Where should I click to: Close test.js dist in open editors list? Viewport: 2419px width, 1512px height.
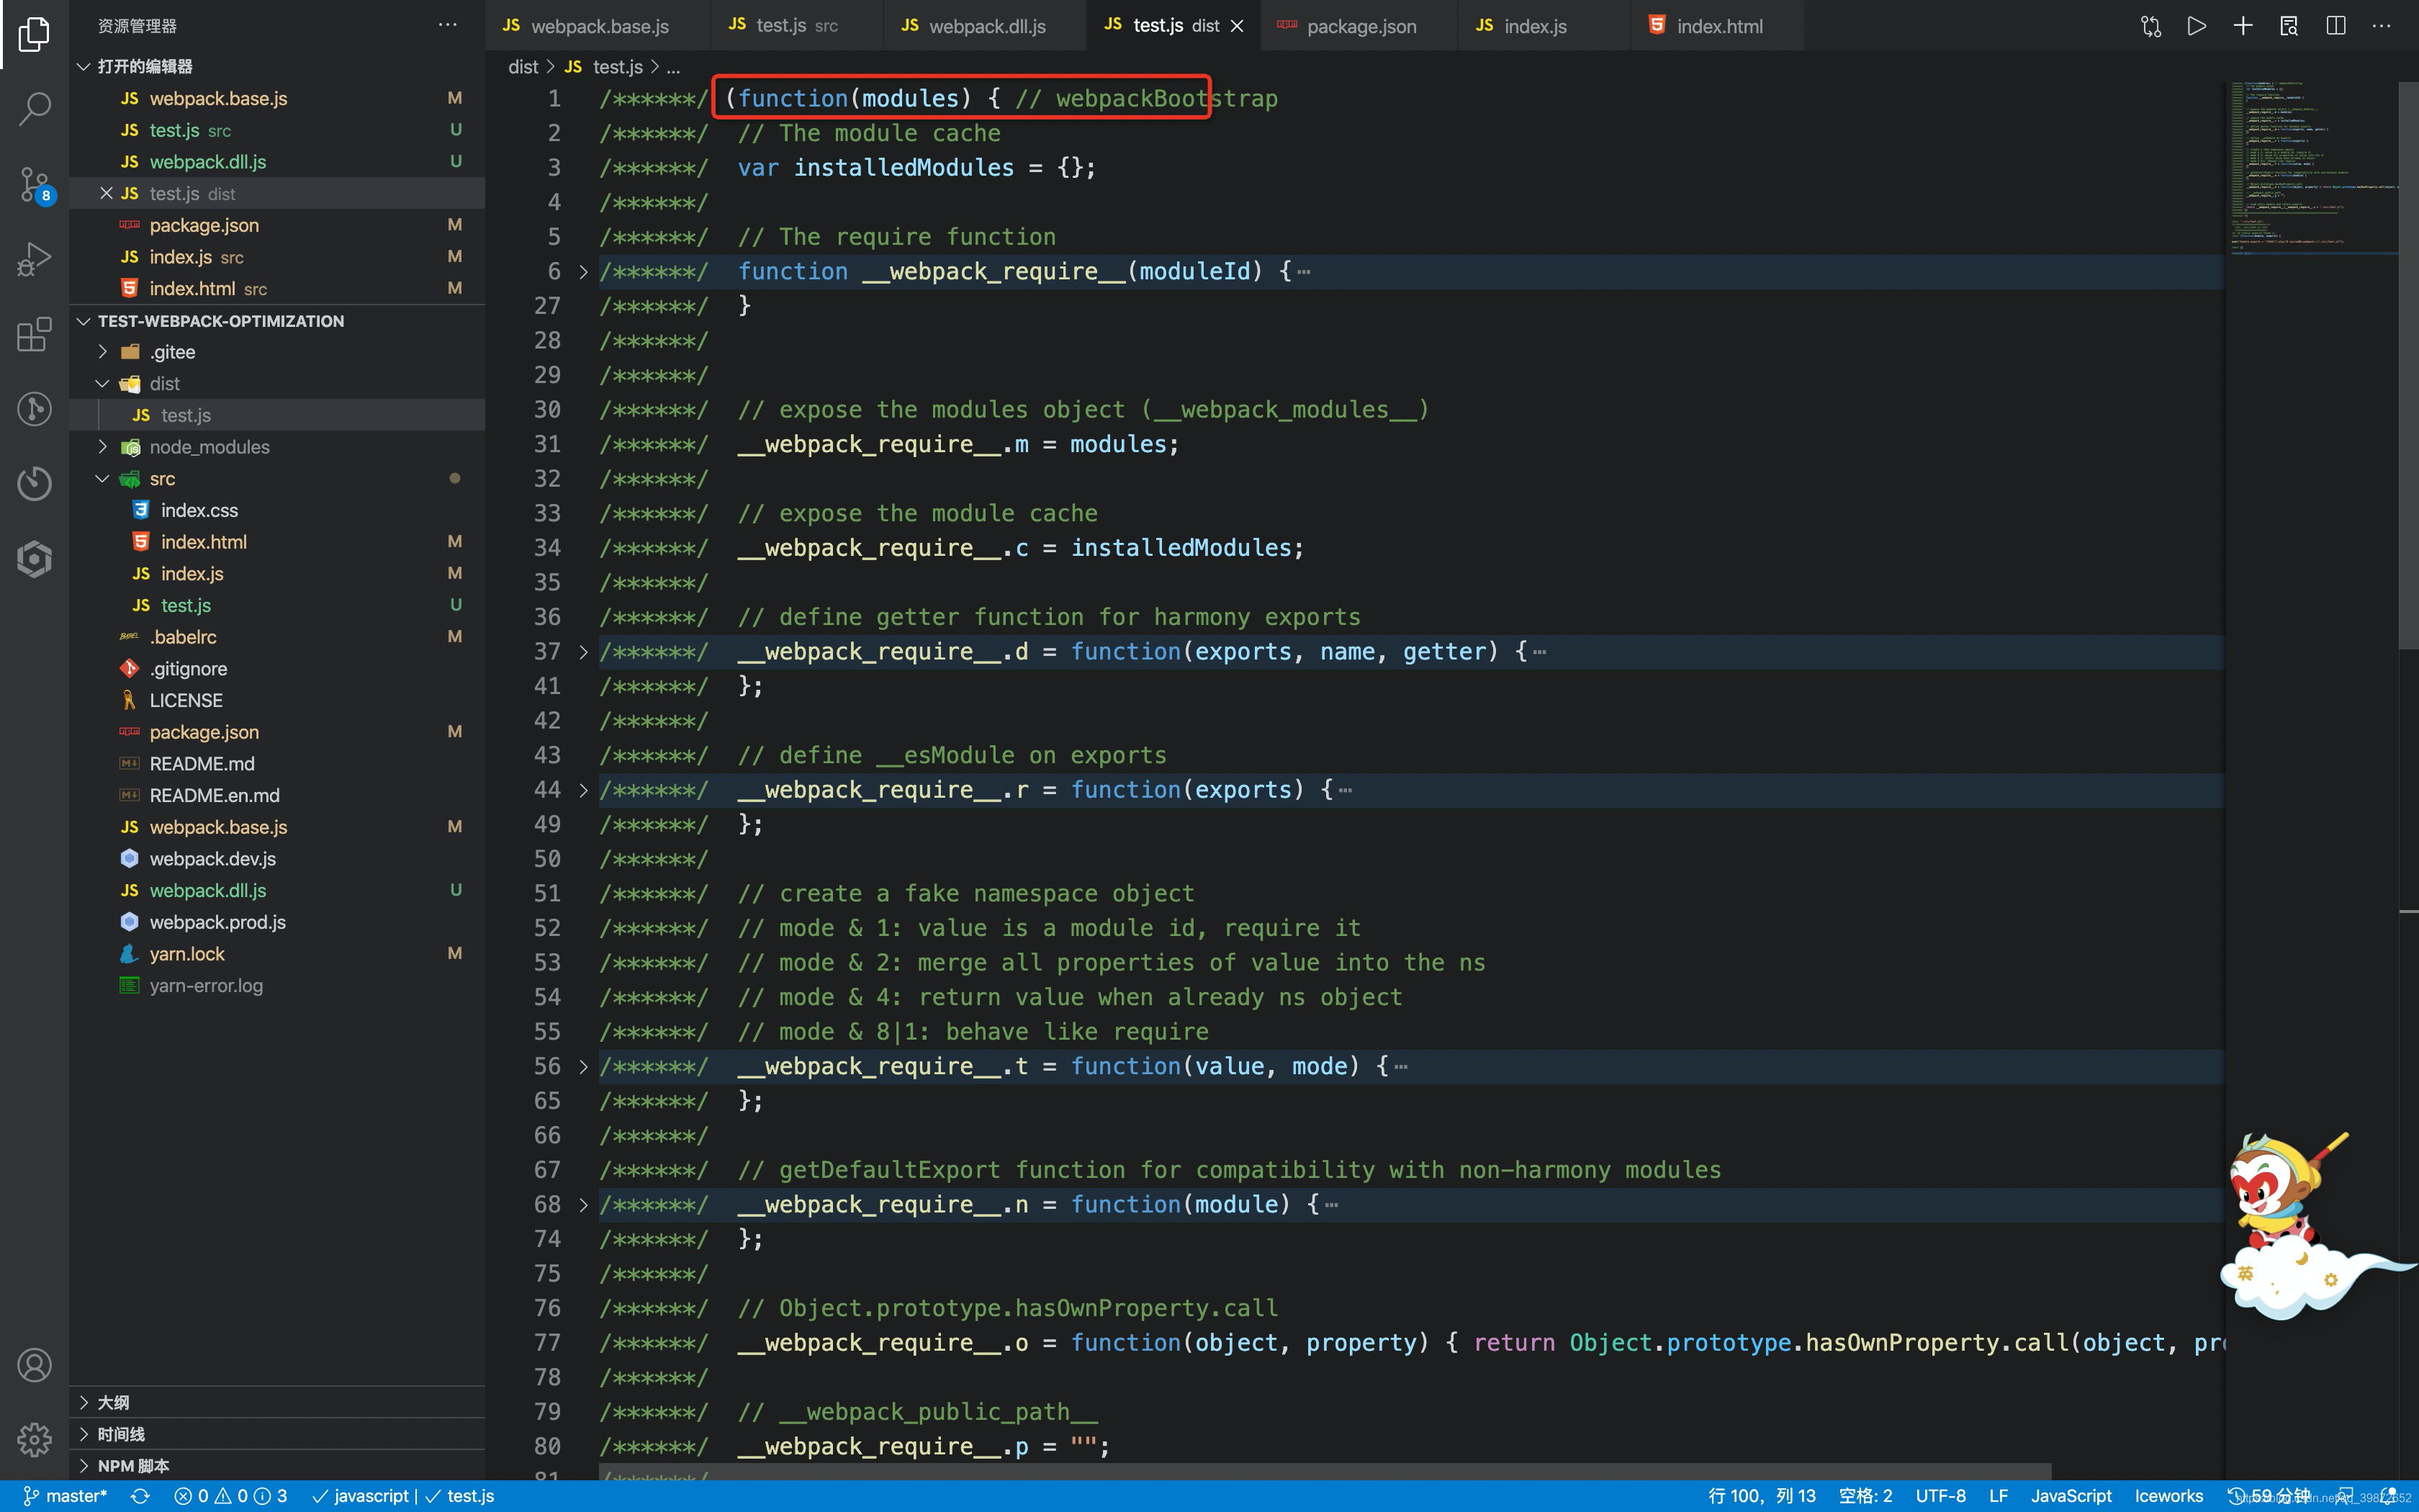tap(106, 193)
